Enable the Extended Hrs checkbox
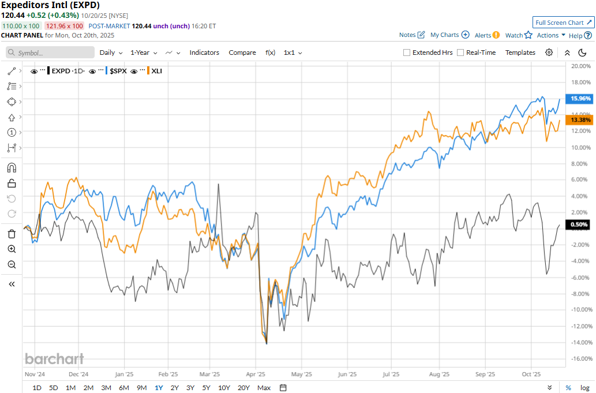This screenshot has height=393, width=596. [407, 53]
